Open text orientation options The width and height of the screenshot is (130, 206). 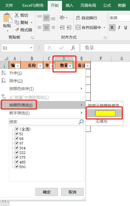click(x=64, y=17)
